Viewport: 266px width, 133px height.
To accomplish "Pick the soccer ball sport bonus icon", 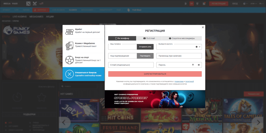I will point(69,60).
